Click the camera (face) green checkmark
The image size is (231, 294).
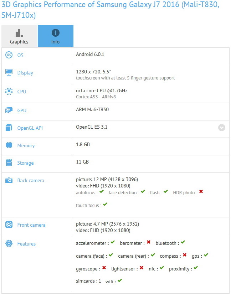pyautogui.click(x=111, y=255)
